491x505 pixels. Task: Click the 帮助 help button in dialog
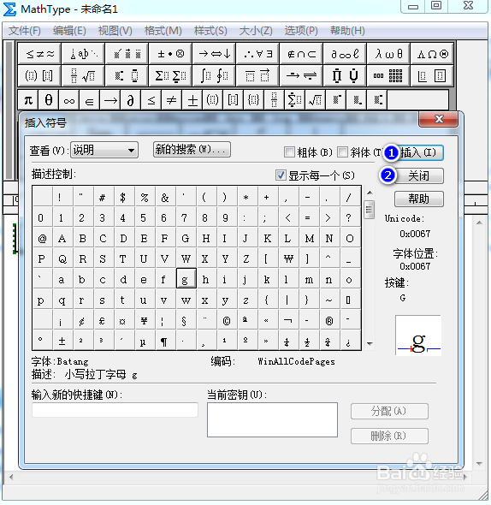[418, 199]
